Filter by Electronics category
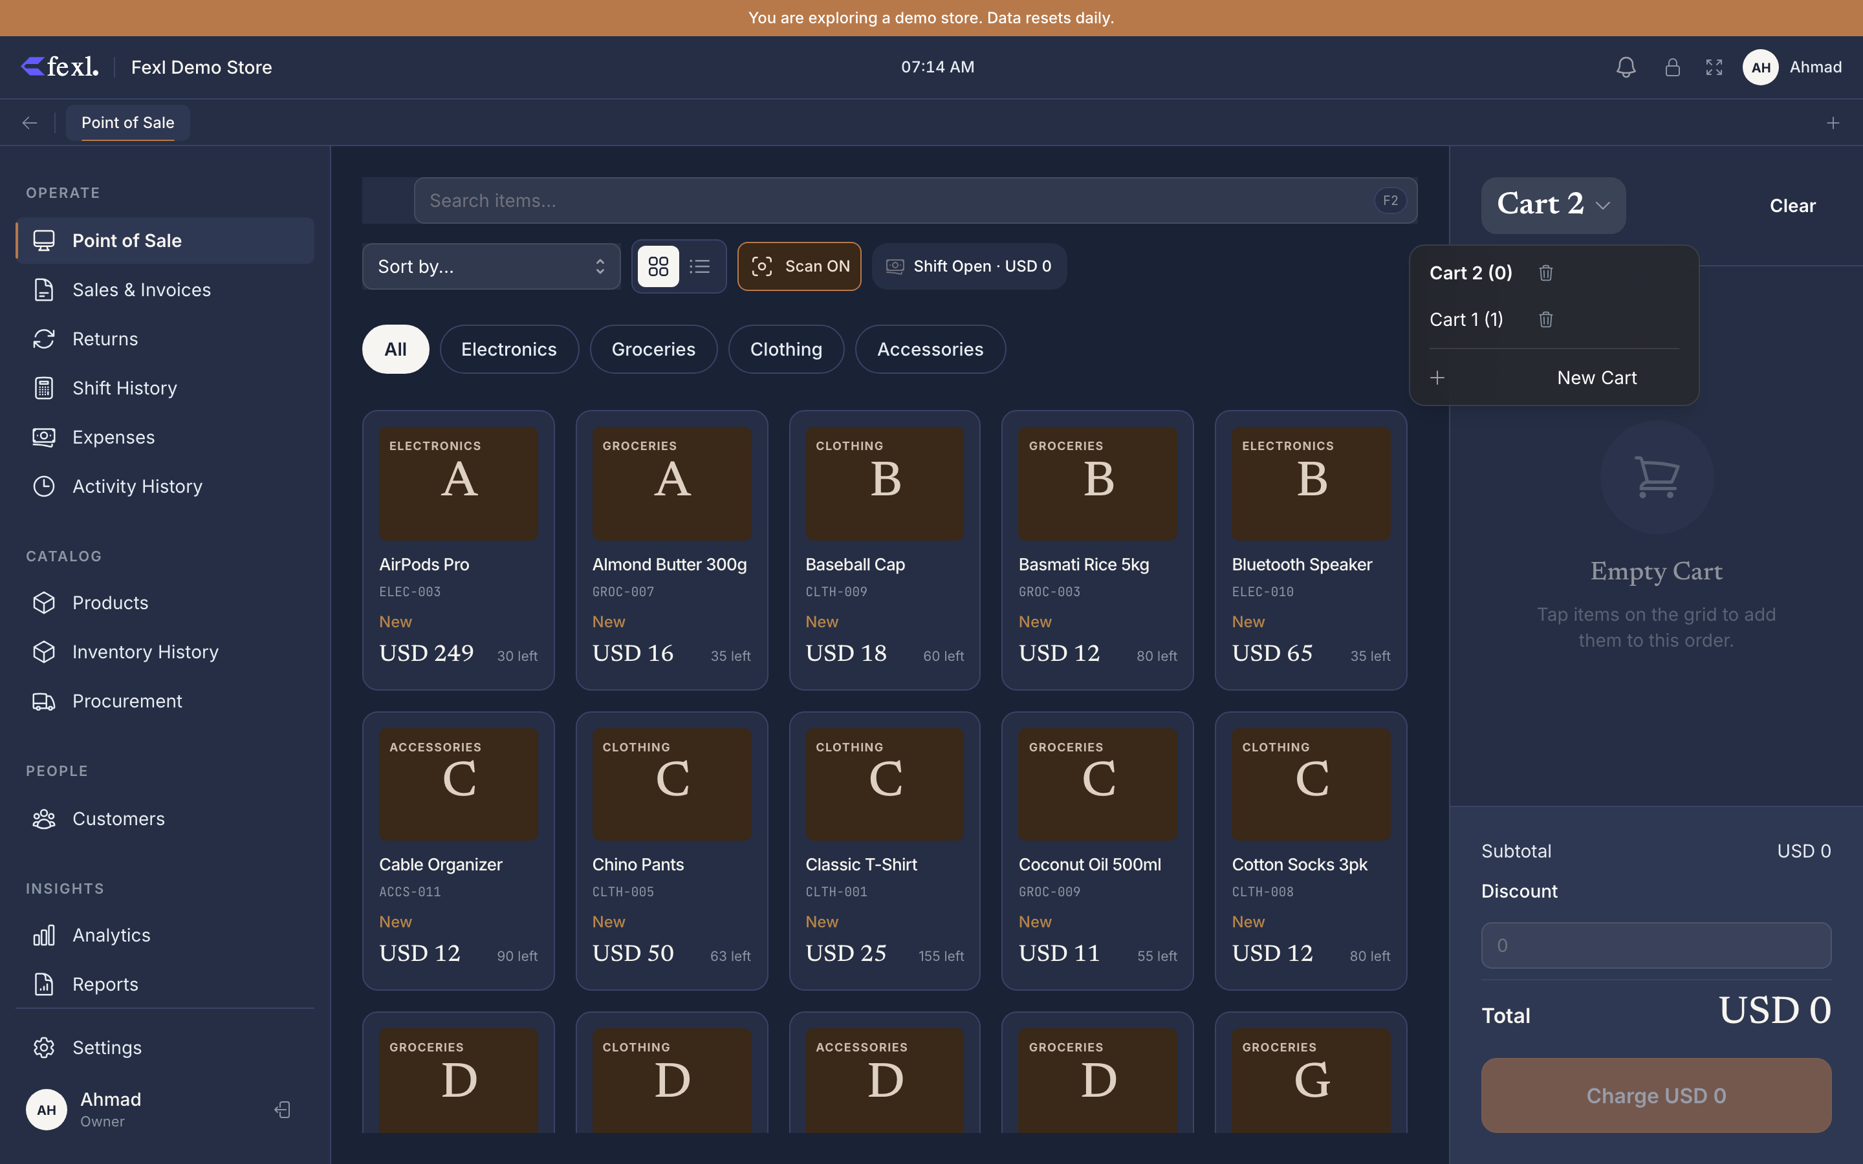This screenshot has height=1164, width=1863. click(509, 349)
